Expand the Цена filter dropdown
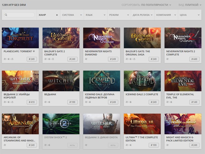The width and height of the screenshot is (205, 154). (190, 15)
